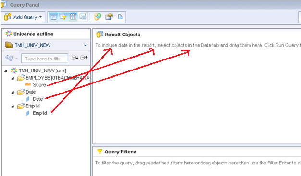Click the EMPLOYEE folder icon

21,78
